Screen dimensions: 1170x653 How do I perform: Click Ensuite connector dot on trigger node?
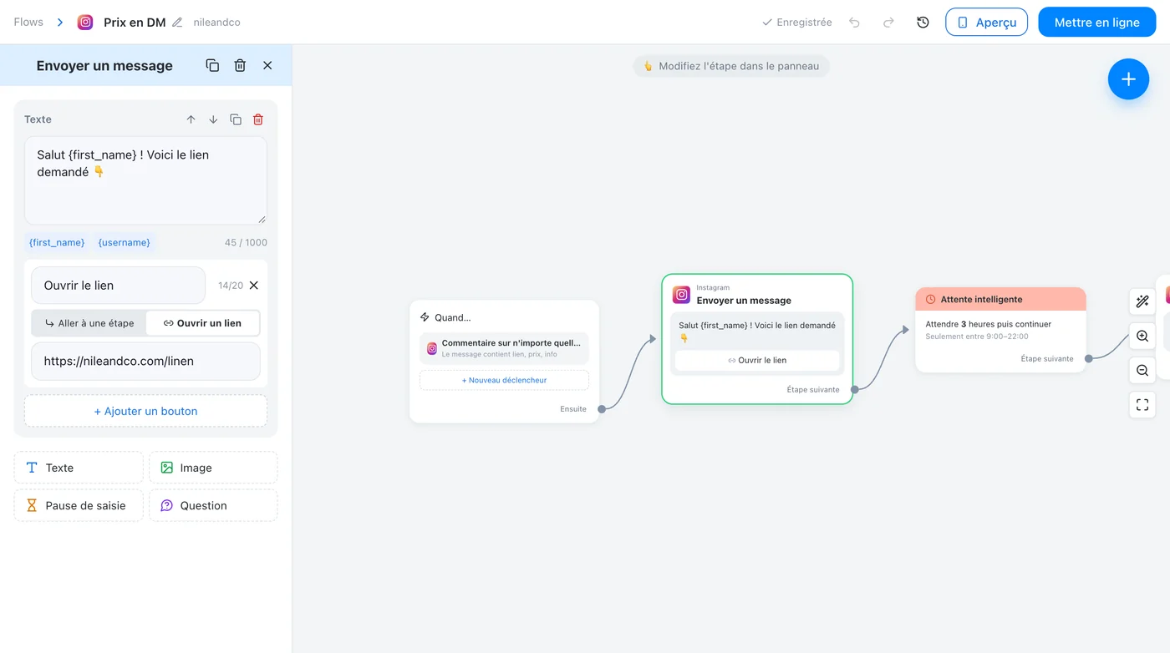tap(602, 409)
